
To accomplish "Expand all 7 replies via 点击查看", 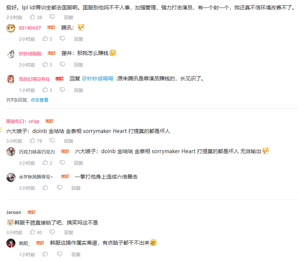I will click(39, 100).
